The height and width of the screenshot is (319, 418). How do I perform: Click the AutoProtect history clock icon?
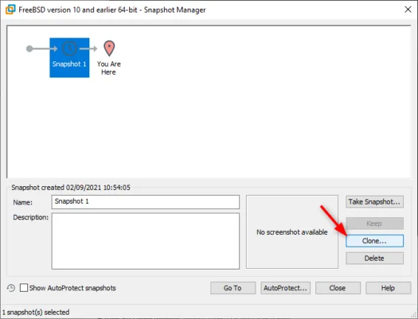coord(11,288)
